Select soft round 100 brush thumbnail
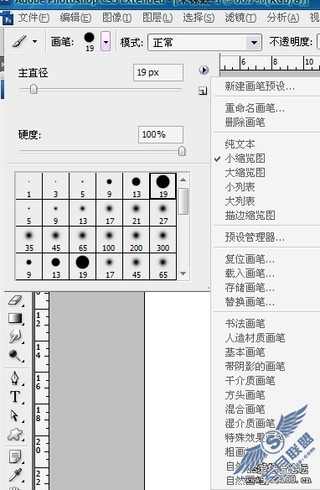Screen dimensions: 320x490 [x=109, y=240]
